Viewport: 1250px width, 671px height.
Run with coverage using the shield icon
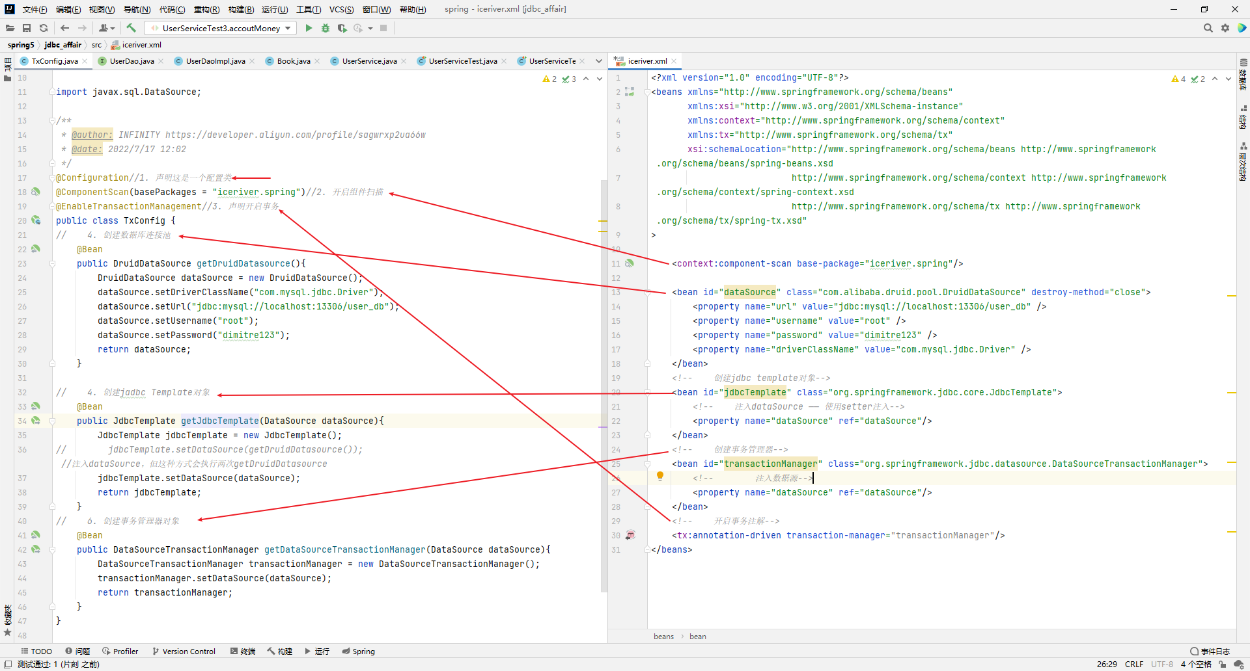(342, 28)
